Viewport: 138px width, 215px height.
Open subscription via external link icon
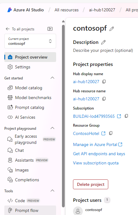point(119,116)
